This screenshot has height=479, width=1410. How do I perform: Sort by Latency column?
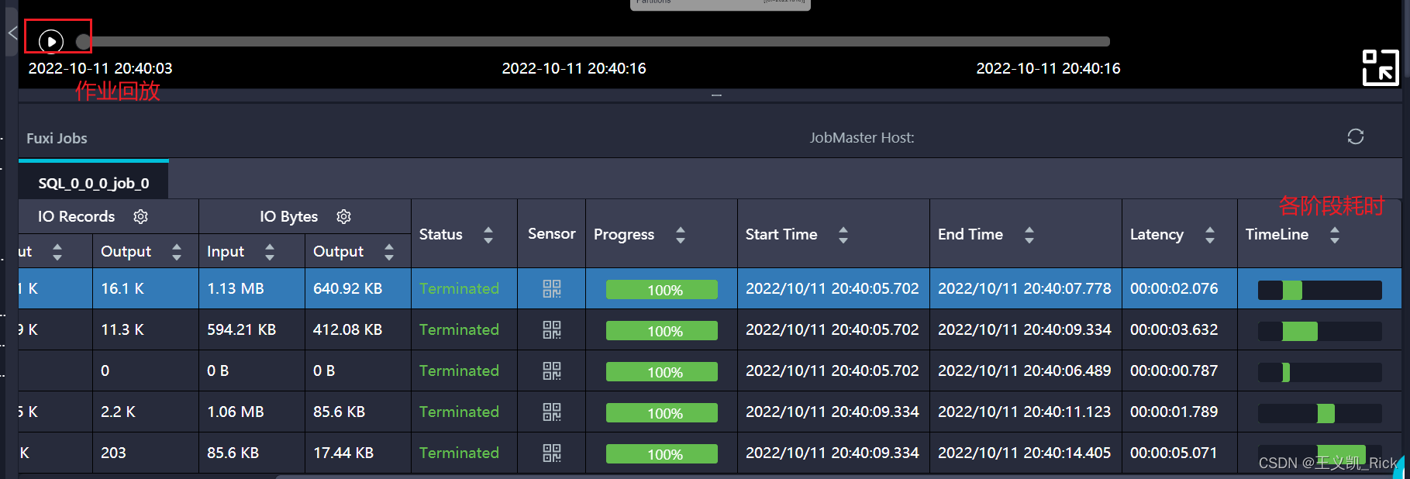pyautogui.click(x=1210, y=235)
